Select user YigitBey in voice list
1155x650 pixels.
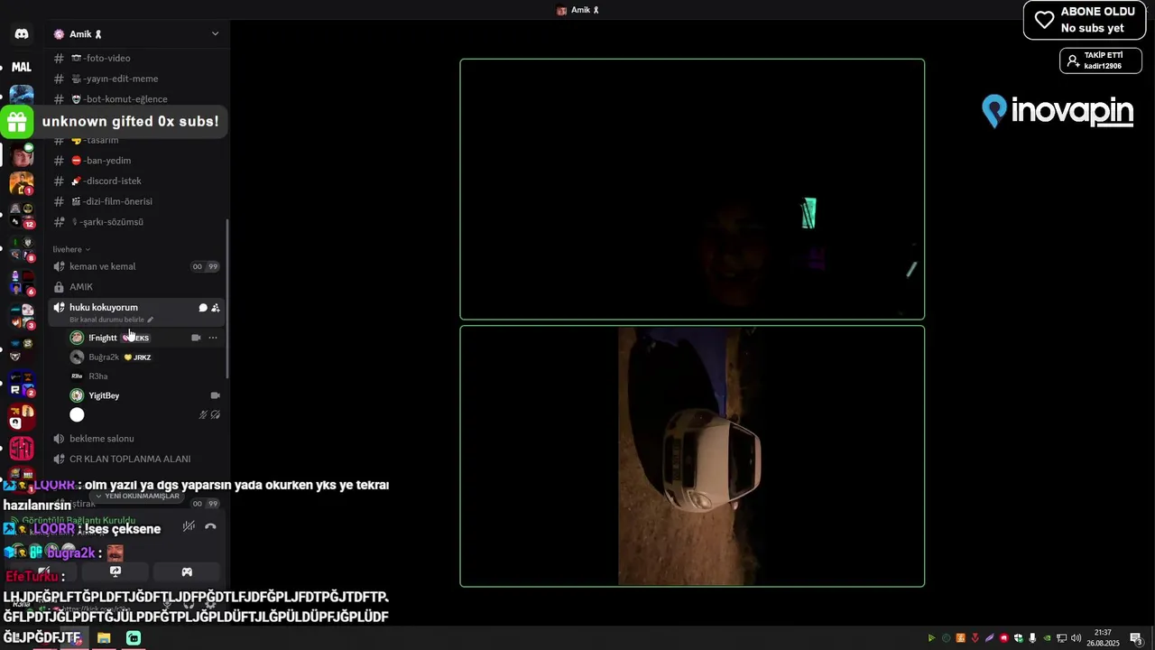coord(144,395)
